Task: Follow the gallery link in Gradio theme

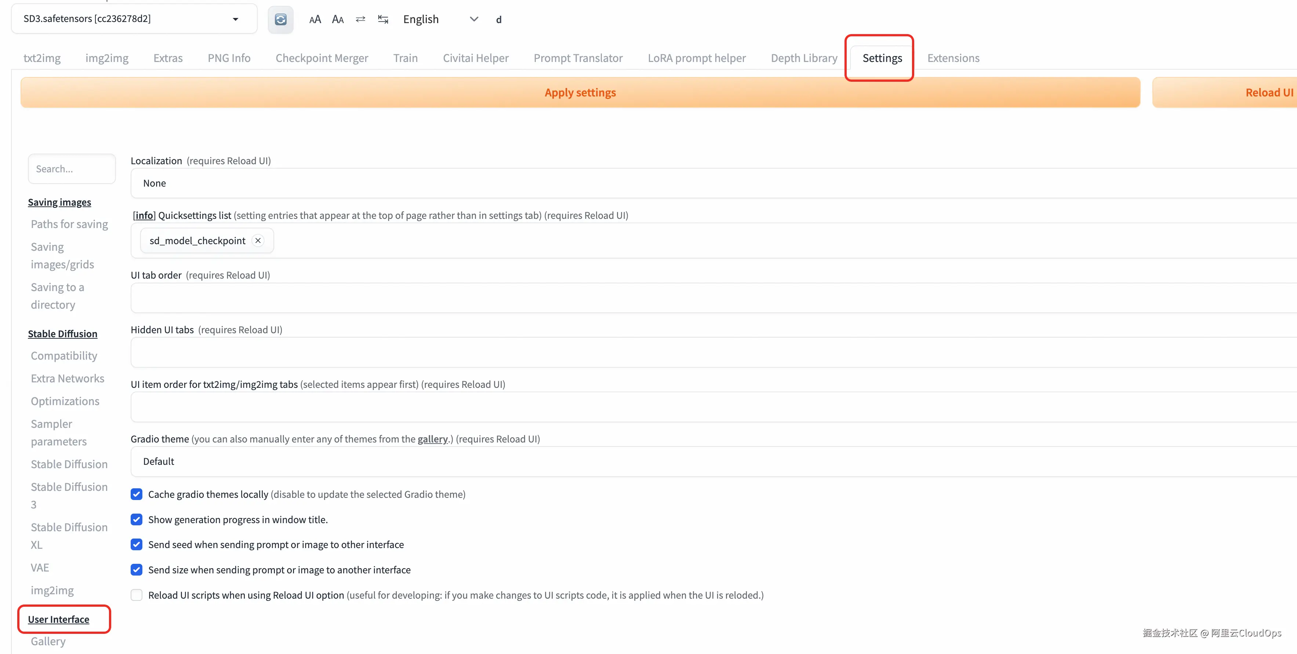Action: (432, 439)
